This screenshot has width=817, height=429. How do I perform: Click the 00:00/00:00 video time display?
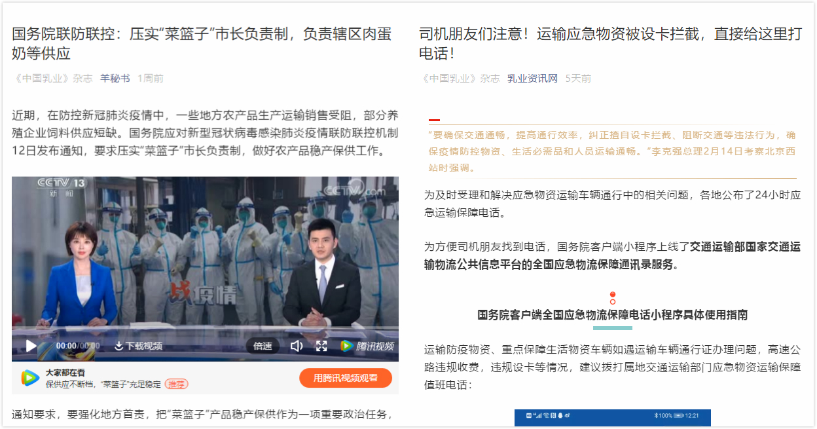[x=78, y=346]
